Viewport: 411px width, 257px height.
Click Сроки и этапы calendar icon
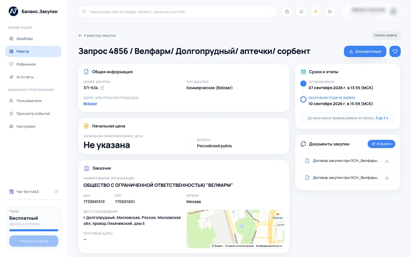(303, 72)
